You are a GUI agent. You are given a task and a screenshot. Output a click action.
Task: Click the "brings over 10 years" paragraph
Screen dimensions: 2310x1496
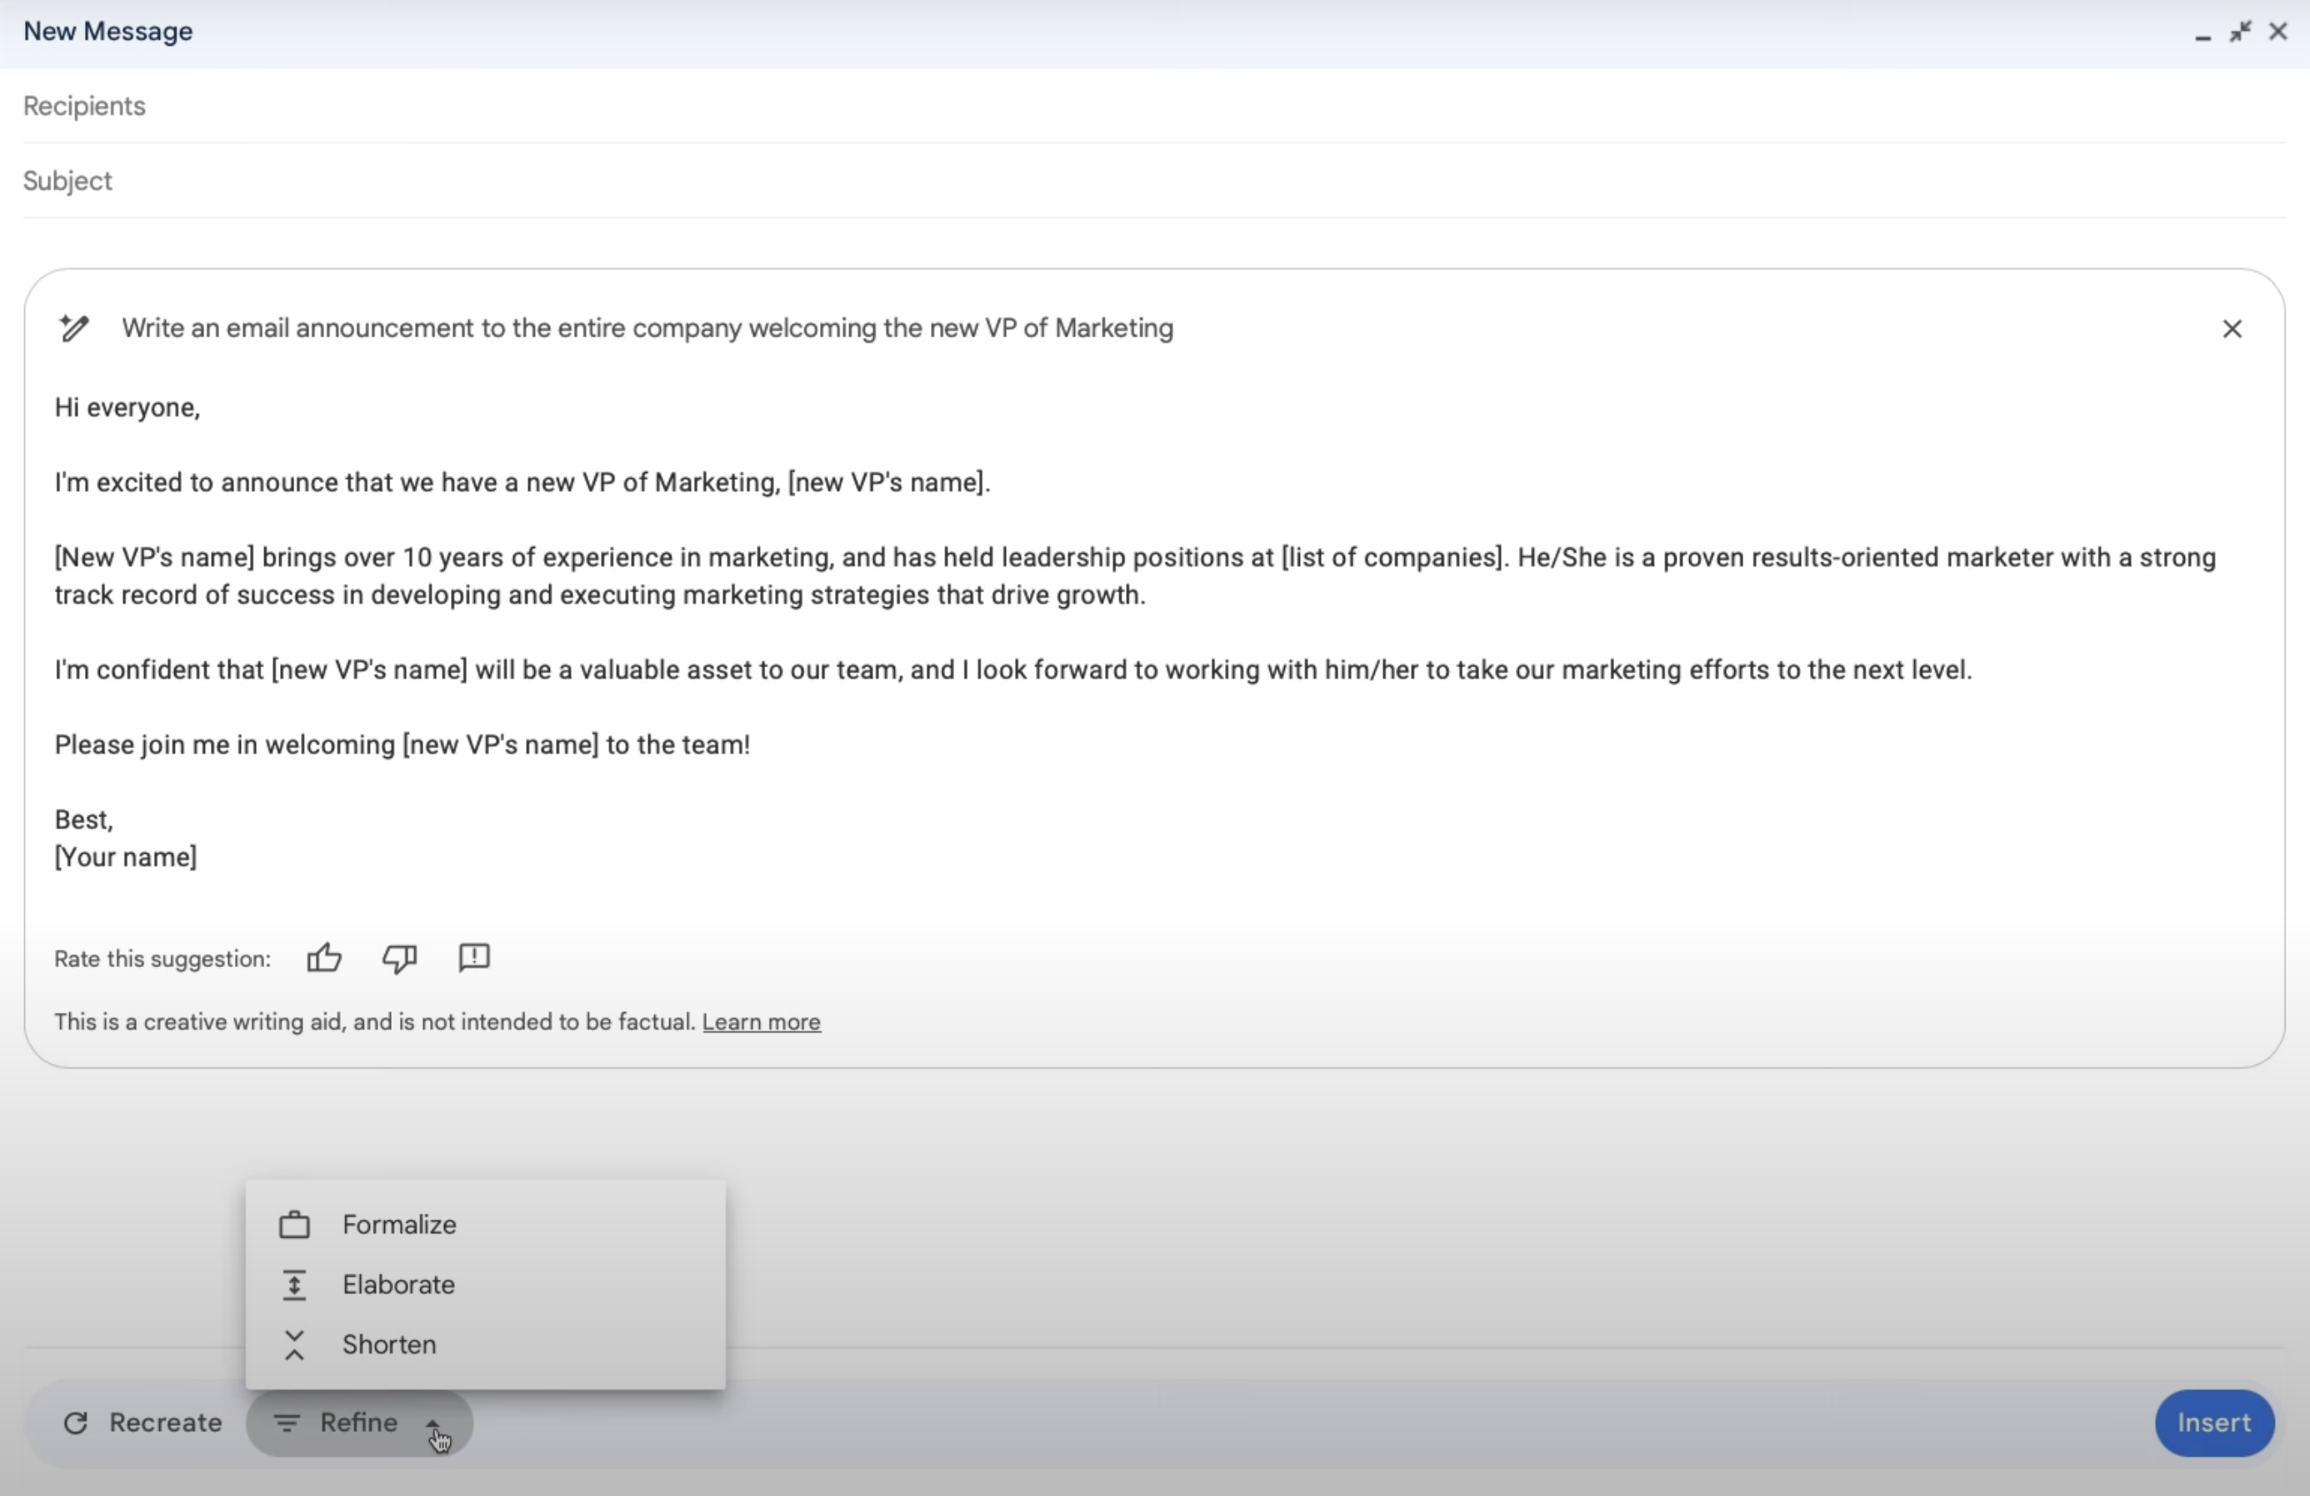pyautogui.click(x=1136, y=576)
